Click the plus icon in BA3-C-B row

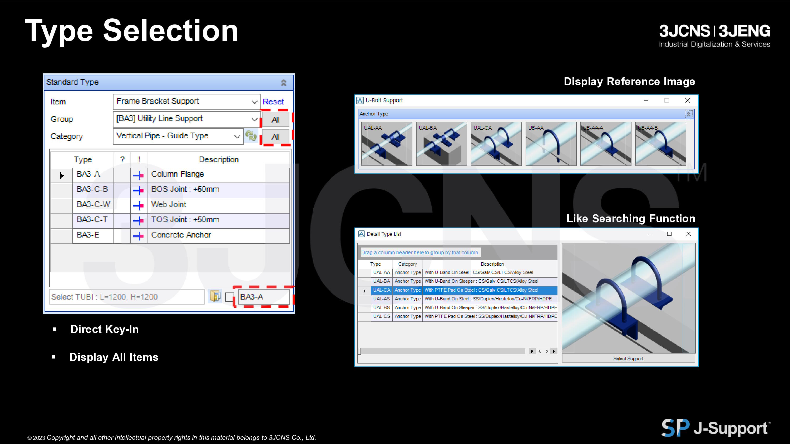pyautogui.click(x=139, y=190)
